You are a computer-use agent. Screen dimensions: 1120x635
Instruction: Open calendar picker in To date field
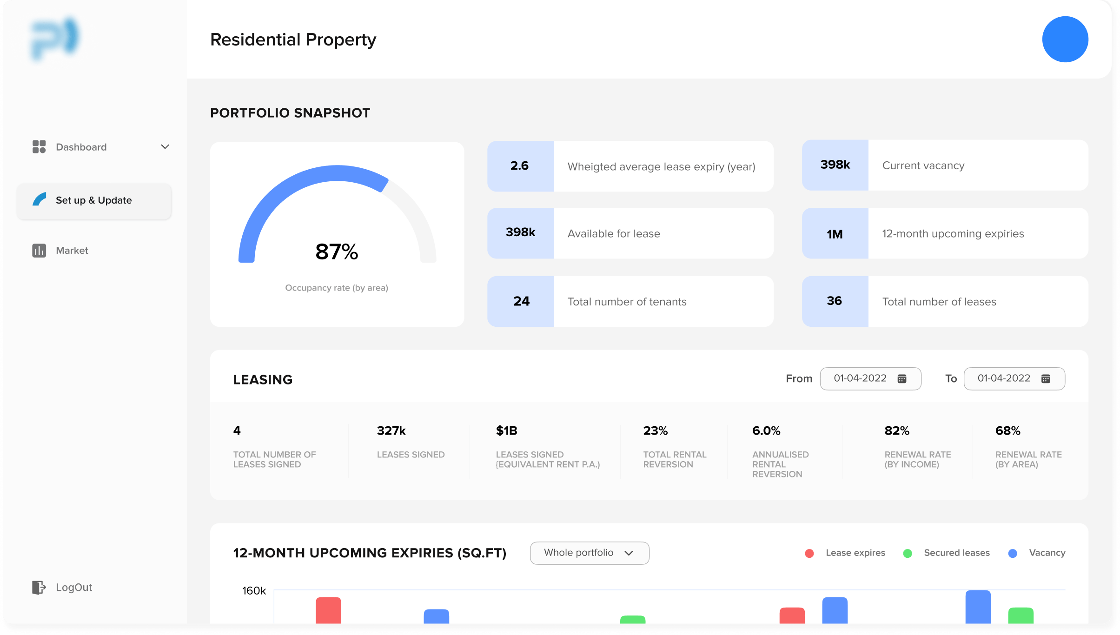point(1046,379)
